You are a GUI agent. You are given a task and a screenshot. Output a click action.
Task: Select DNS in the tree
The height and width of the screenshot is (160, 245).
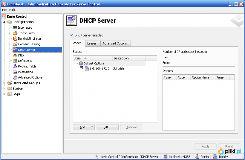click(x=21, y=55)
